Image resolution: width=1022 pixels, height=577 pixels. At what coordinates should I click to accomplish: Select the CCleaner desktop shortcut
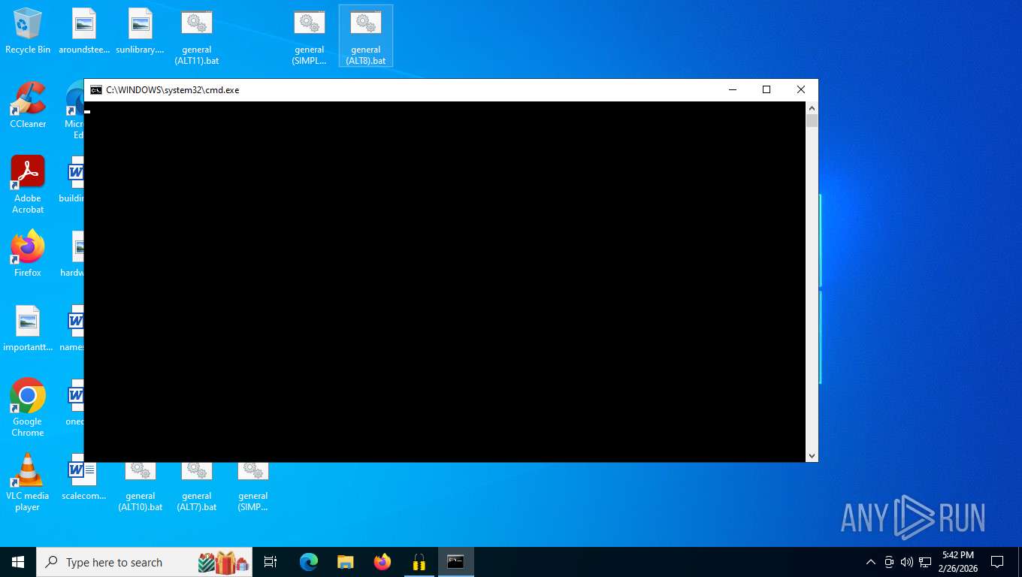(28, 105)
